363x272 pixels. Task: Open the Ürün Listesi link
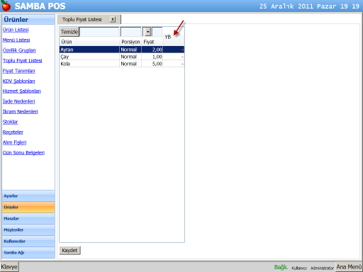pyautogui.click(x=16, y=30)
